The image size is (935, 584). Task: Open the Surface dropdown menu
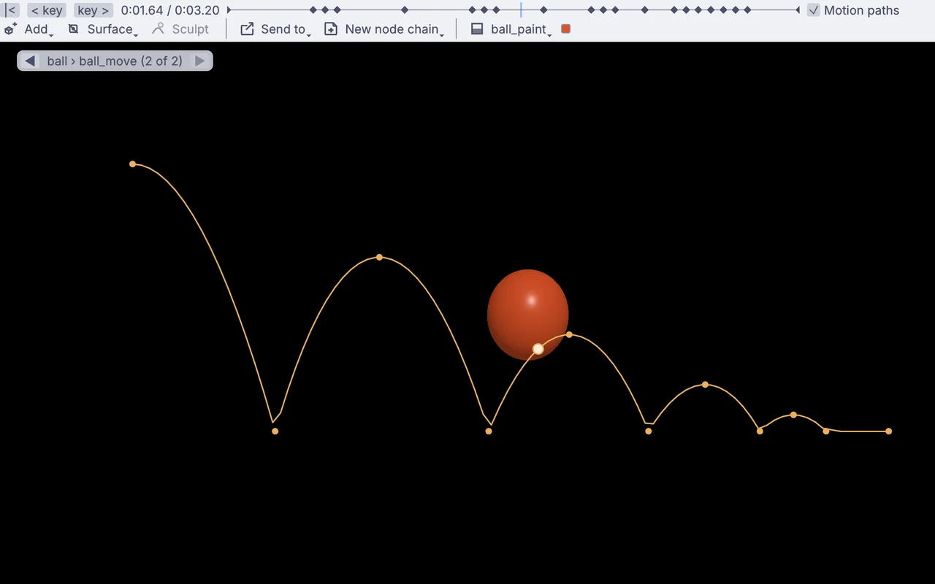pos(103,29)
